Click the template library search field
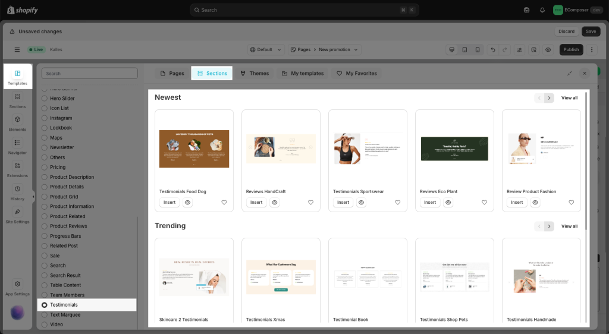 tap(90, 74)
